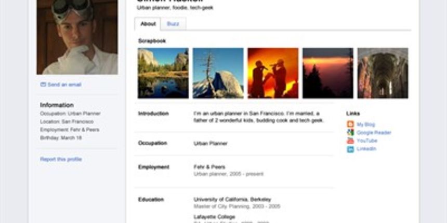The height and width of the screenshot is (223, 447).
Task: Select the About tab
Action: pos(148,24)
